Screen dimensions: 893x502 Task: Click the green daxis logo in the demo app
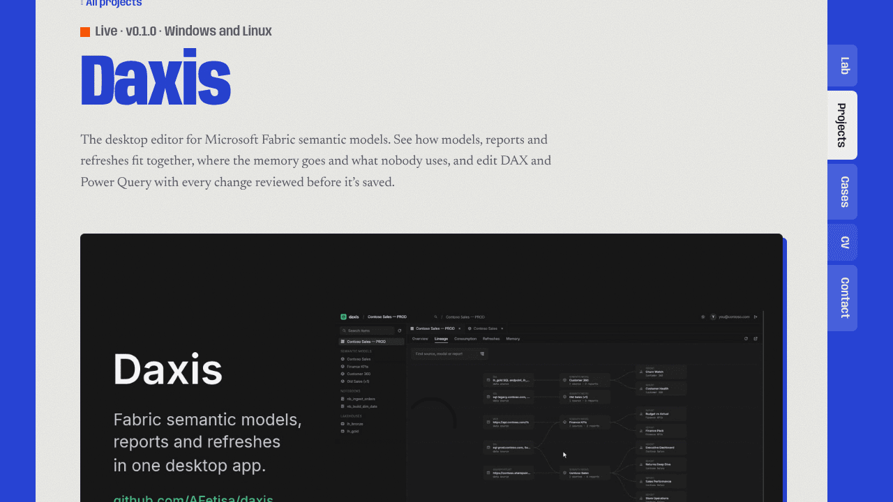[343, 317]
